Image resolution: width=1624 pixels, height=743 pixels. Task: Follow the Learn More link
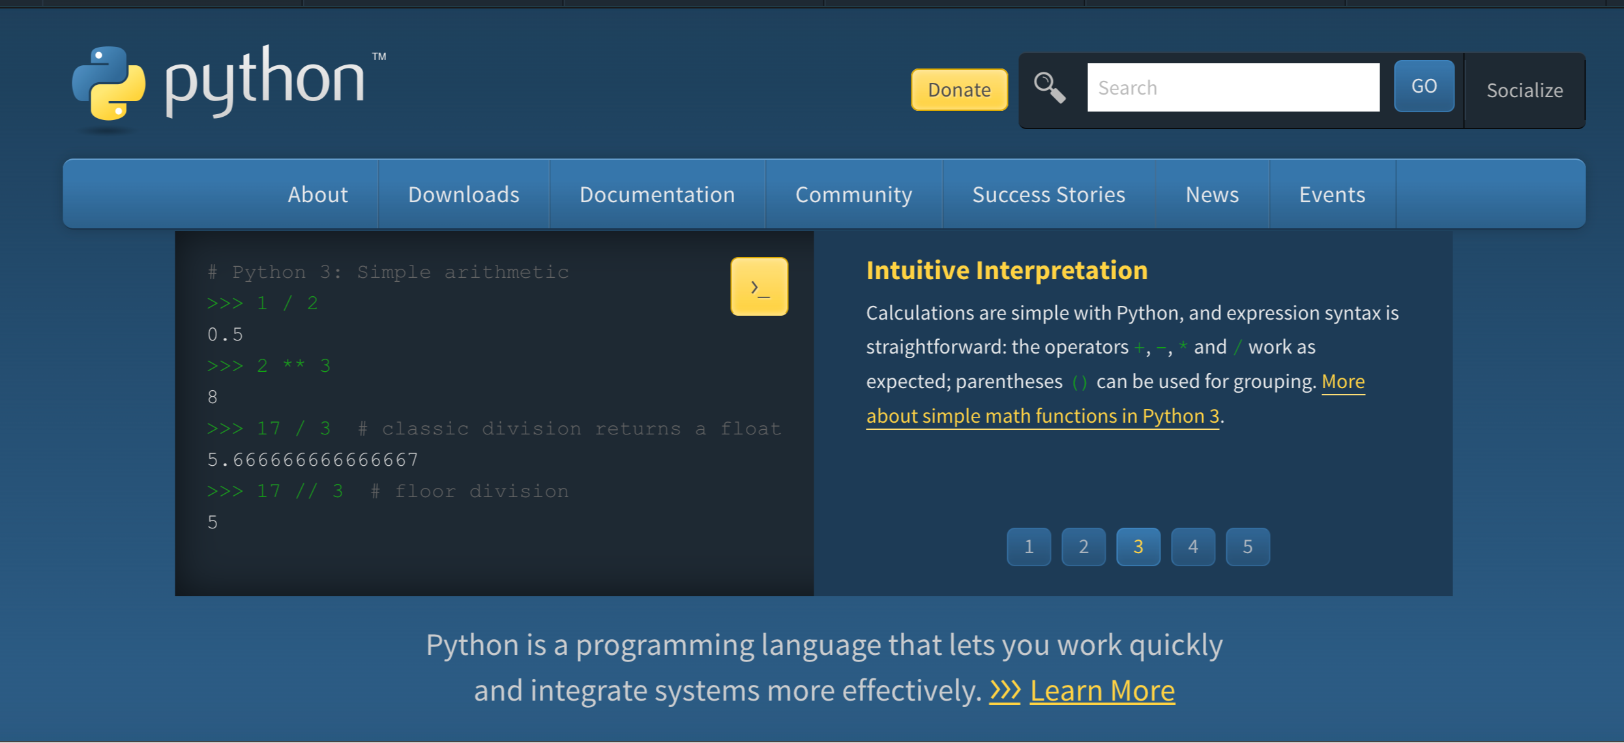1102,690
